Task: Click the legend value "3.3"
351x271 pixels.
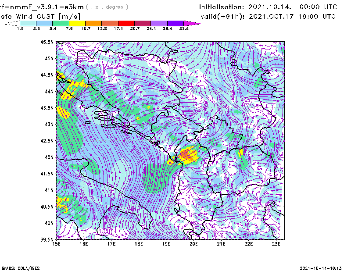Action: pyautogui.click(x=36, y=29)
